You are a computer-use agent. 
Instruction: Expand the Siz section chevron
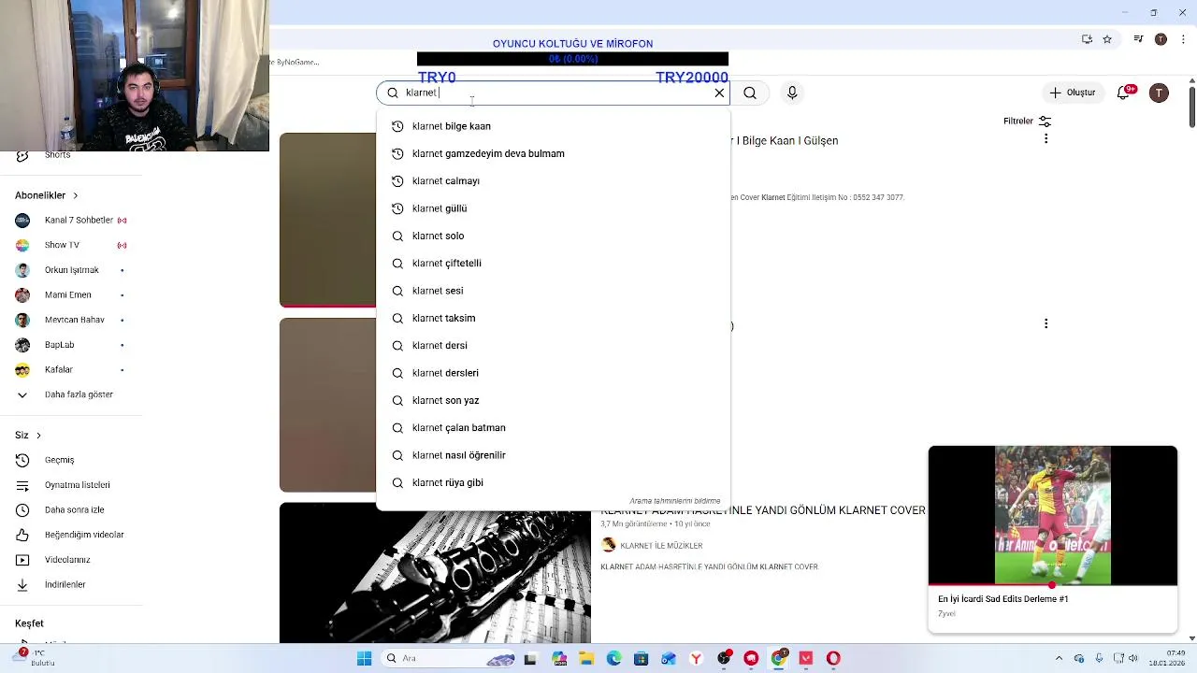(38, 436)
